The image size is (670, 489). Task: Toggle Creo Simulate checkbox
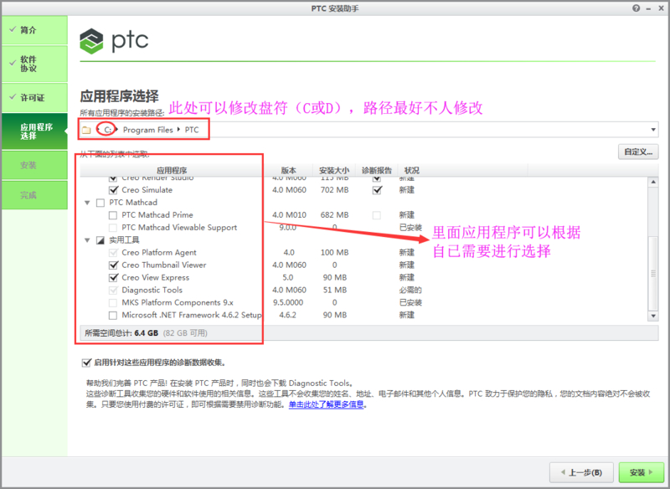[x=113, y=190]
